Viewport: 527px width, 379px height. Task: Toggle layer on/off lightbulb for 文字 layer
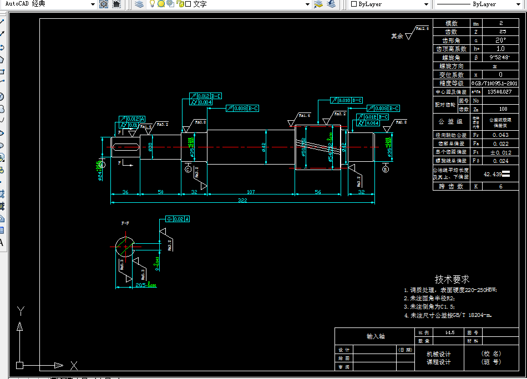152,4
